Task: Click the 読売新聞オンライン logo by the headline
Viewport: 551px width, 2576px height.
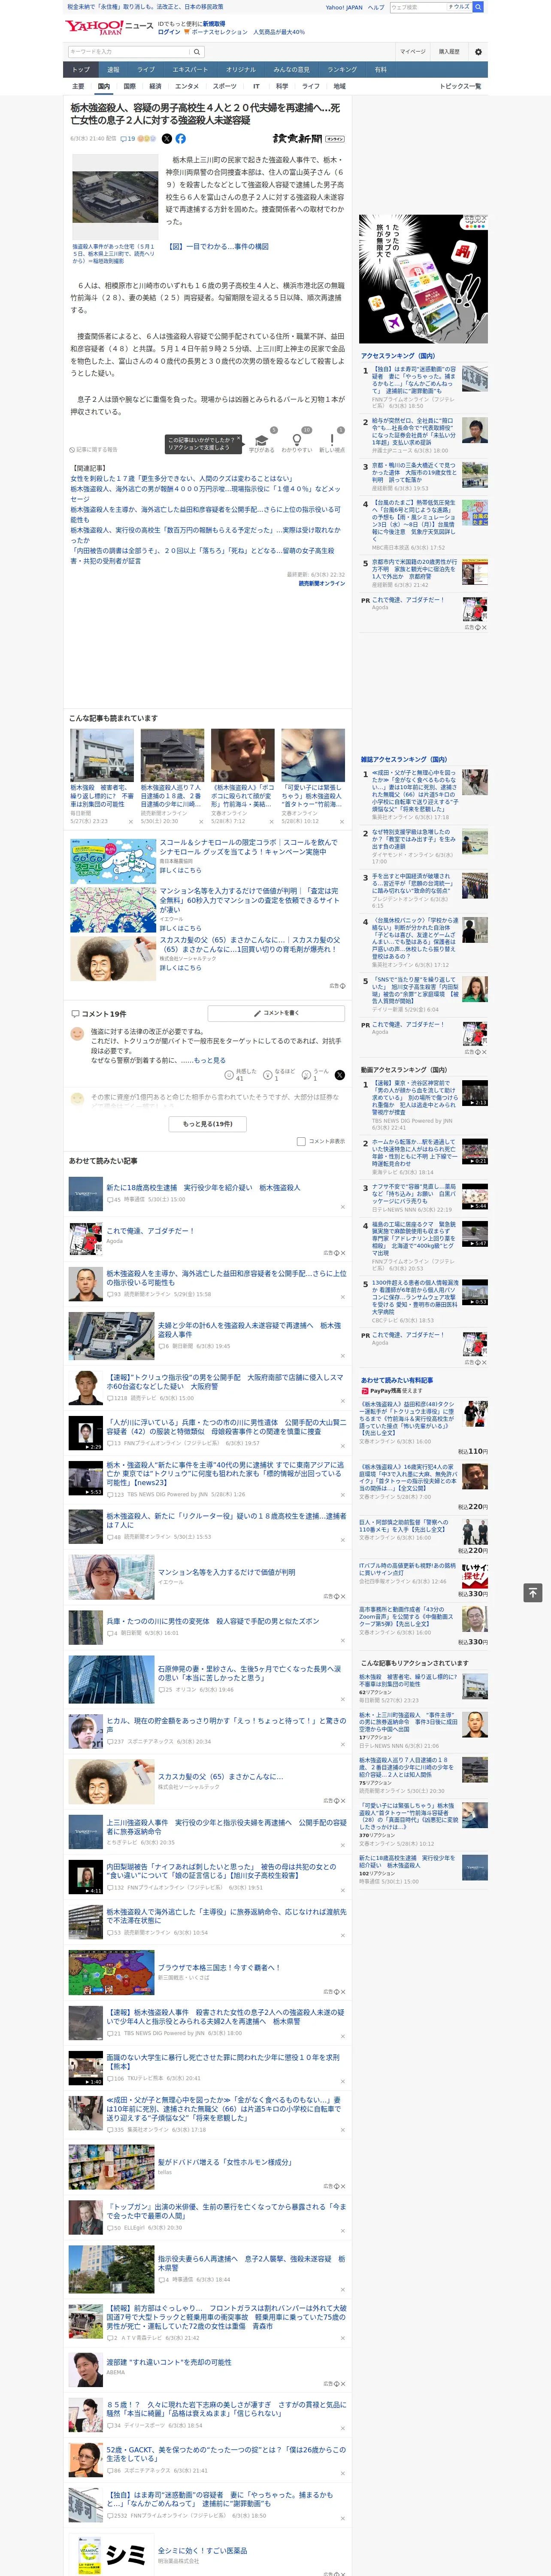Action: [x=308, y=139]
